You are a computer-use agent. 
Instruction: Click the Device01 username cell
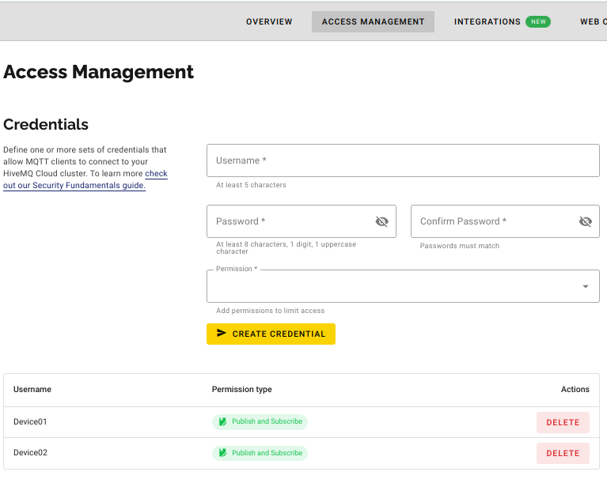click(30, 422)
